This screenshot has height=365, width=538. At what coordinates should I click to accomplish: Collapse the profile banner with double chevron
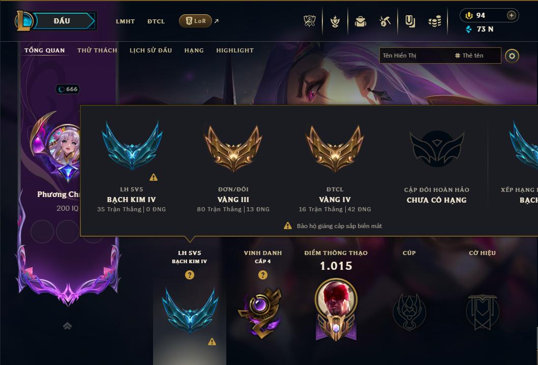tap(68, 326)
